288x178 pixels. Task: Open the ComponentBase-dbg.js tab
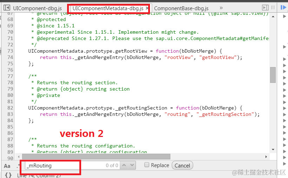(181, 8)
